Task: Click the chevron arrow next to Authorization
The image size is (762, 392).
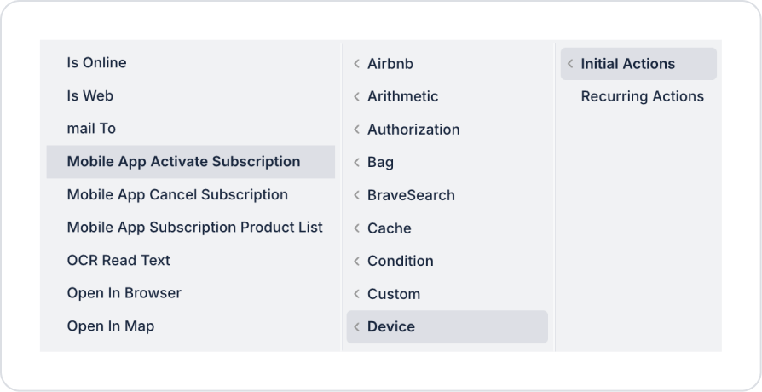Action: point(356,130)
